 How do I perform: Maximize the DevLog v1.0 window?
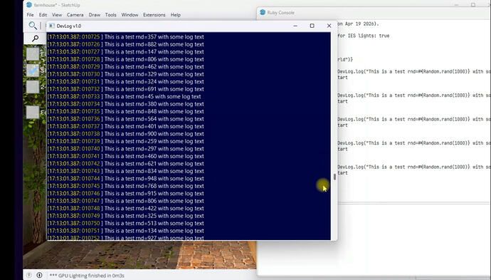(x=312, y=26)
